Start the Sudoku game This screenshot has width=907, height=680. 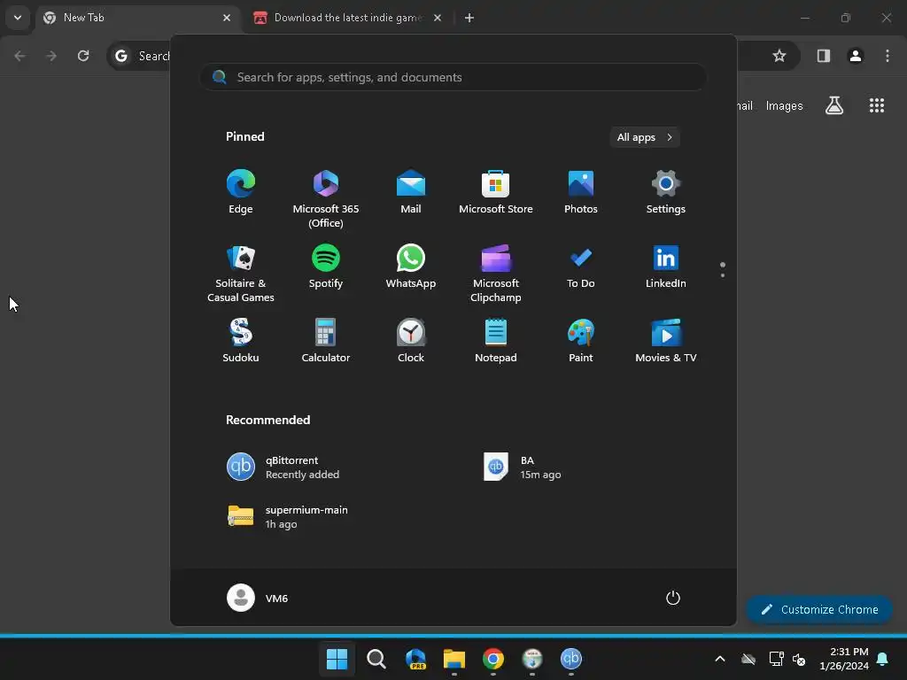click(x=241, y=341)
